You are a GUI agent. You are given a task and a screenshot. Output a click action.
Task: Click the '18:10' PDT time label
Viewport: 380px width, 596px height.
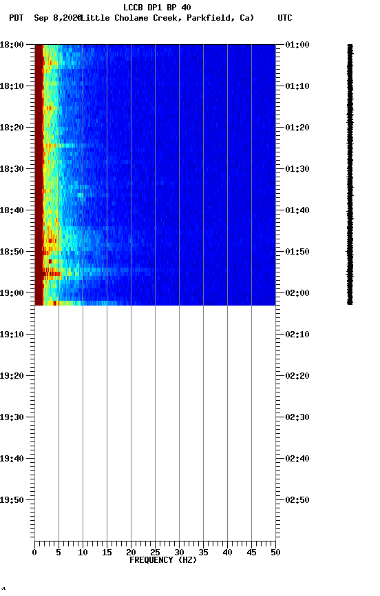click(x=12, y=86)
